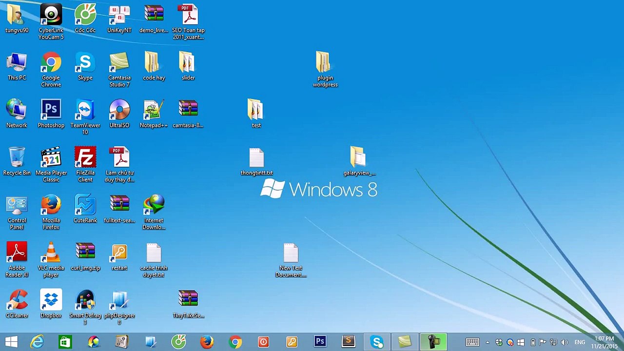Select the TeamViewer 10 desktop shortcut
This screenshot has height=351, width=624.
click(x=85, y=117)
